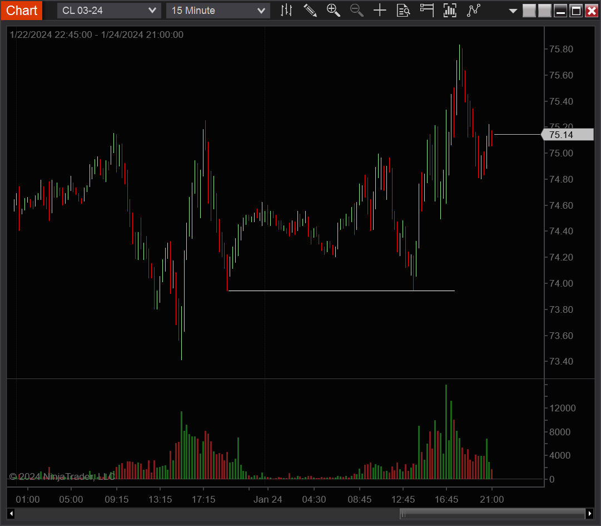Click the date range text at top
The height and width of the screenshot is (526, 601).
[97, 35]
